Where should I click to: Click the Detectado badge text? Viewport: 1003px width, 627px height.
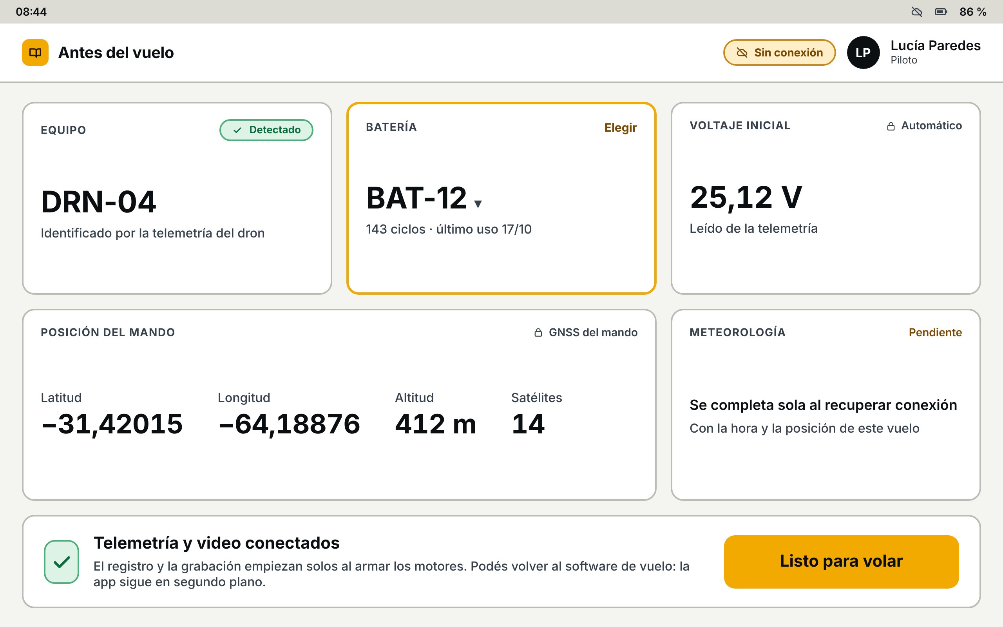click(x=275, y=130)
